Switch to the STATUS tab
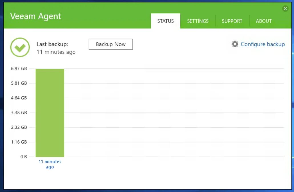294x192 pixels. [166, 21]
